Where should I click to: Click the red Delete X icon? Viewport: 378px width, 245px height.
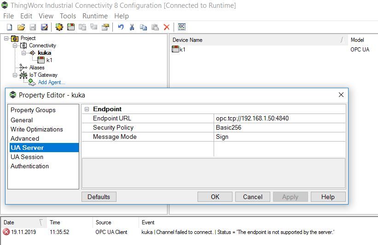(x=167, y=27)
